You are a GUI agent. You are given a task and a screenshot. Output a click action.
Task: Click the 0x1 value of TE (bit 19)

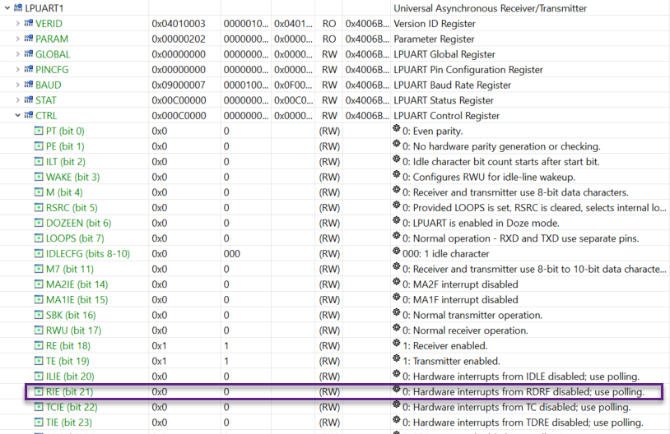(x=159, y=361)
